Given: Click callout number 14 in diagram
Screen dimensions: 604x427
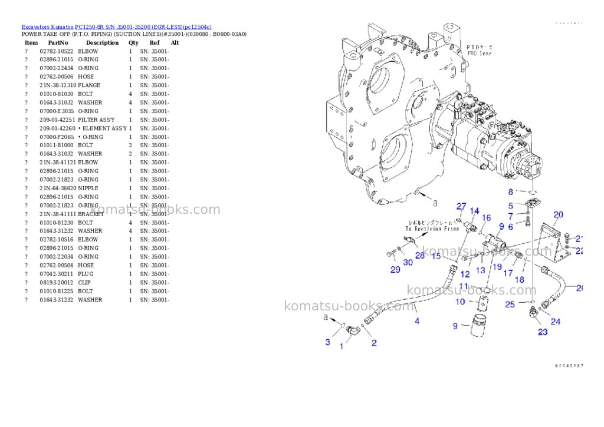Looking at the screenshot, I should [x=474, y=211].
